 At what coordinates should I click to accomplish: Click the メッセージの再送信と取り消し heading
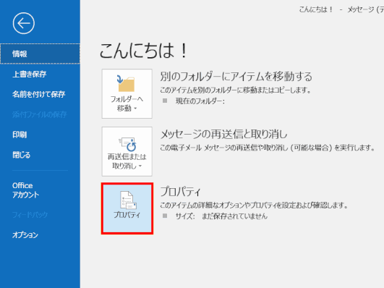pos(223,134)
